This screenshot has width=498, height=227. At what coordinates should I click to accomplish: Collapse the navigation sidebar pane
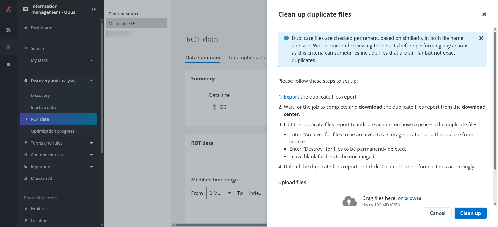(x=94, y=9)
